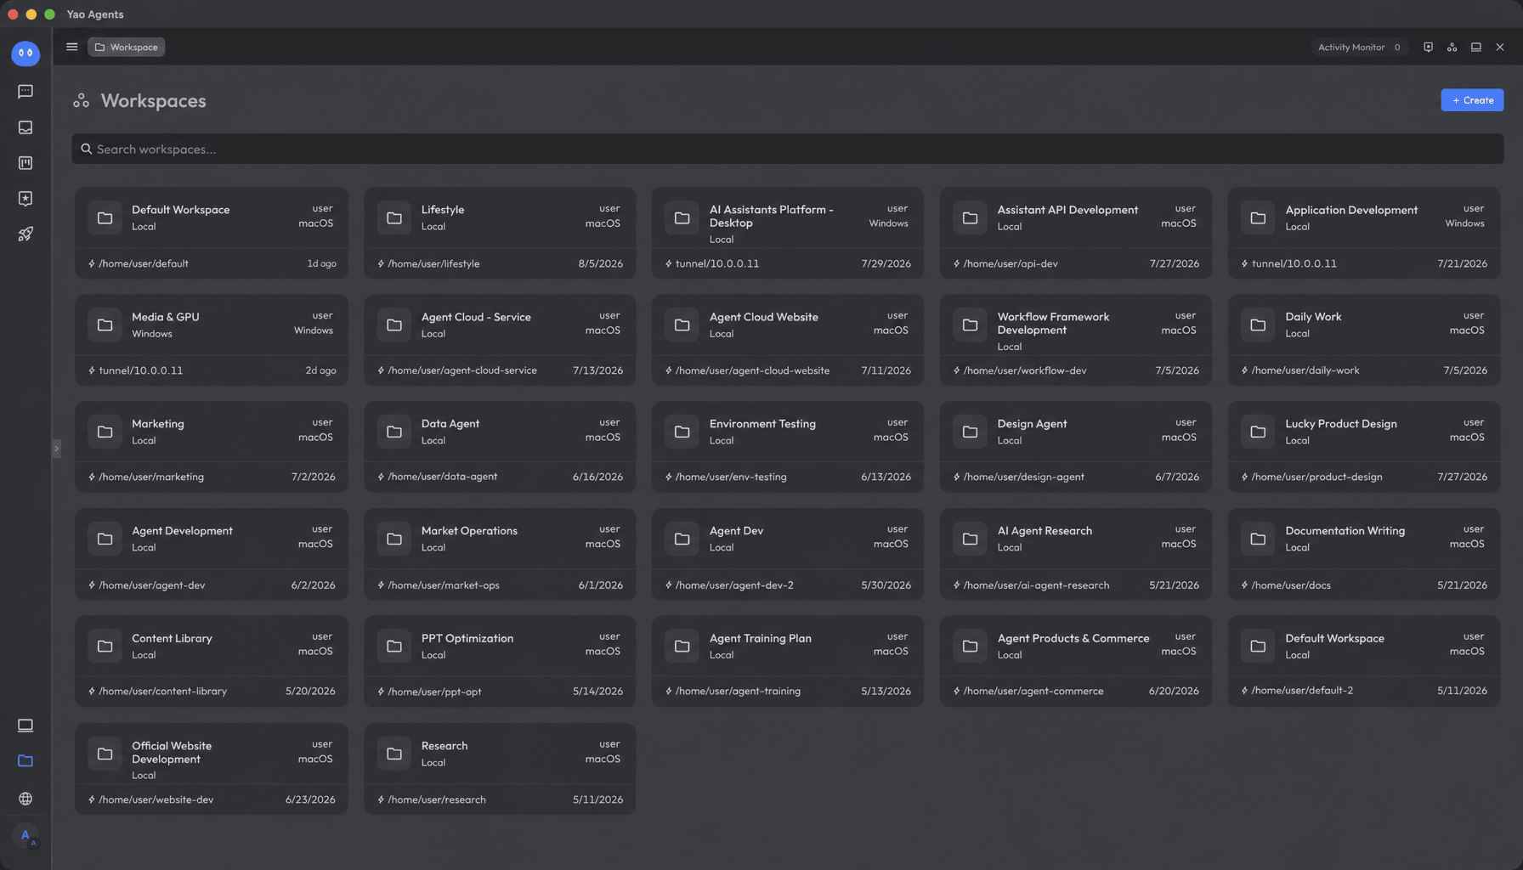Viewport: 1523px width, 870px height.
Task: Click the Research workspace folder icon
Action: click(x=394, y=754)
